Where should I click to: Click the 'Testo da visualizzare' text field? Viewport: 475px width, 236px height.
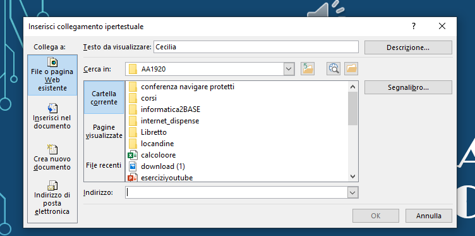256,47
